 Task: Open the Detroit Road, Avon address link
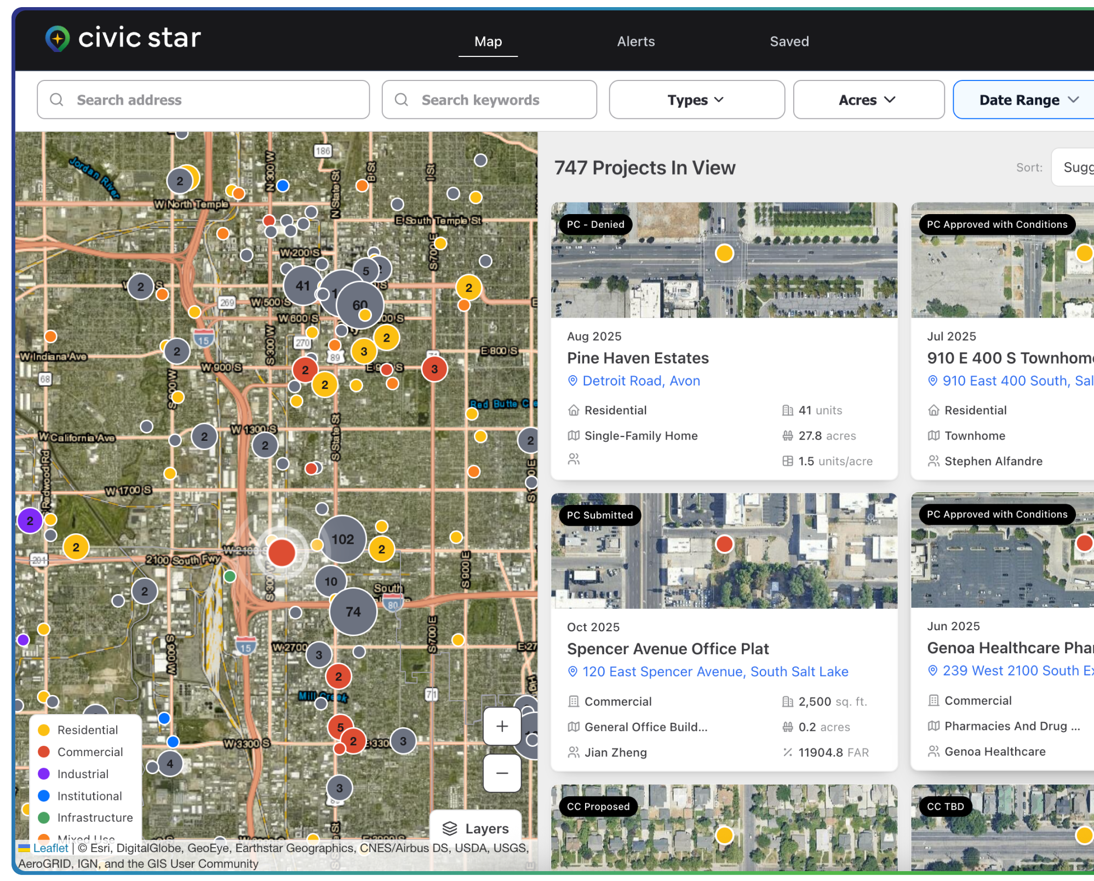[x=641, y=381]
